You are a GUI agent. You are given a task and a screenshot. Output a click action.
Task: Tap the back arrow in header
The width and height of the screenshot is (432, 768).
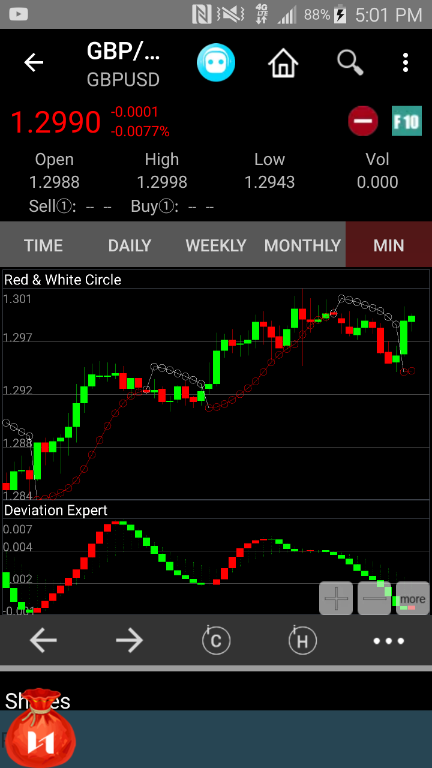34,62
